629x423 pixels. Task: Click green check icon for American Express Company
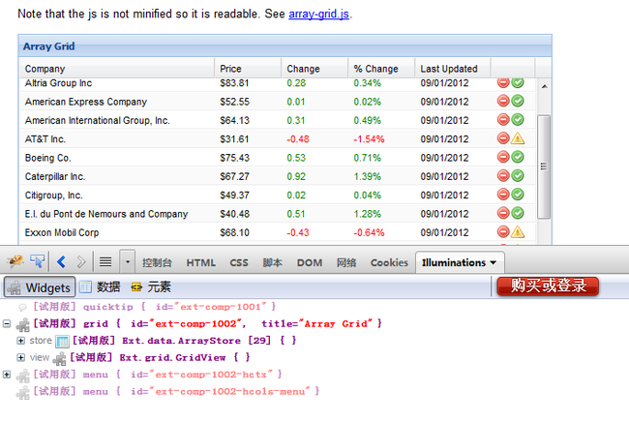[518, 101]
